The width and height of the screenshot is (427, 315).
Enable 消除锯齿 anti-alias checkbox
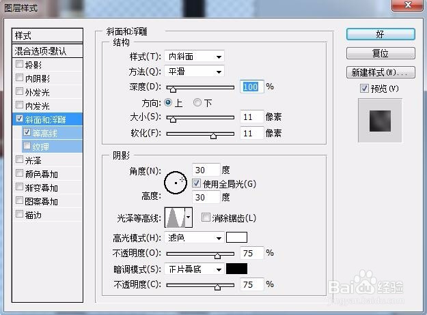206,217
